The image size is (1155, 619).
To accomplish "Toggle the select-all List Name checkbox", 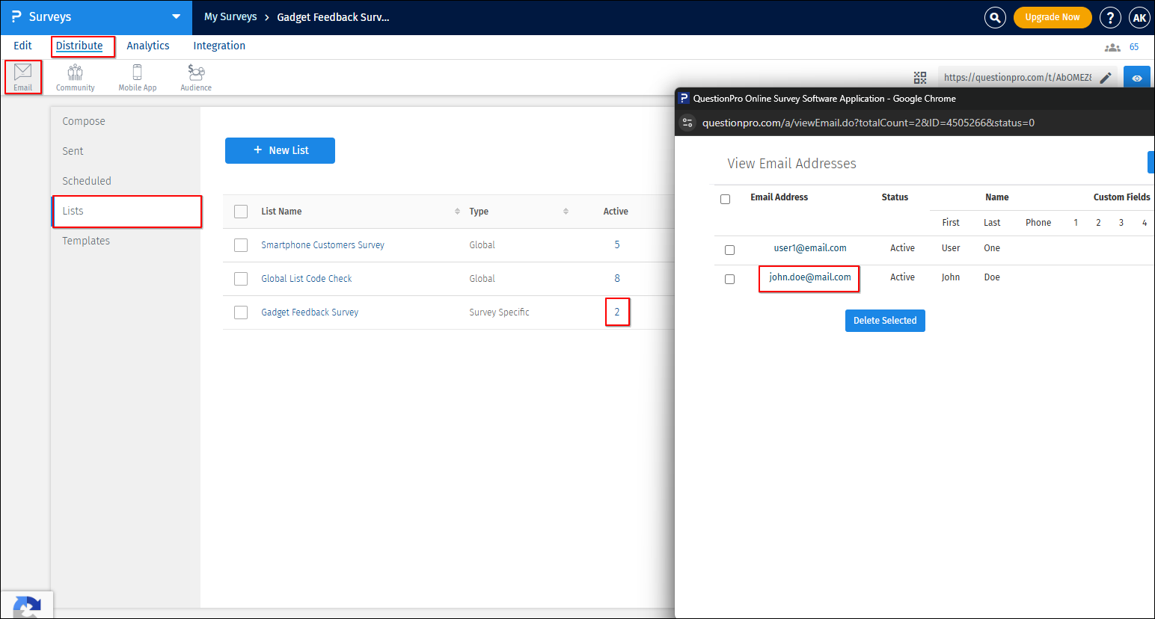I will (x=241, y=212).
